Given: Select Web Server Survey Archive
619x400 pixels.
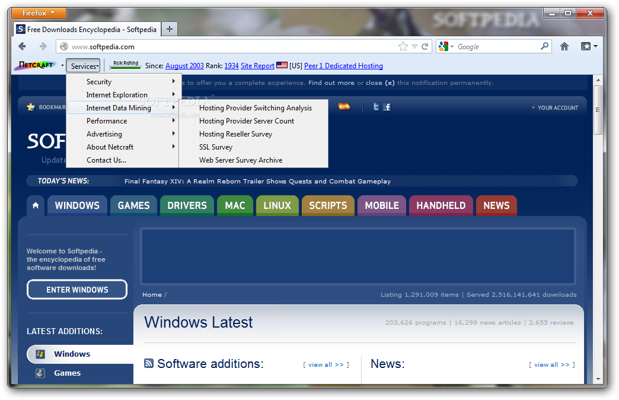Looking at the screenshot, I should point(254,160).
